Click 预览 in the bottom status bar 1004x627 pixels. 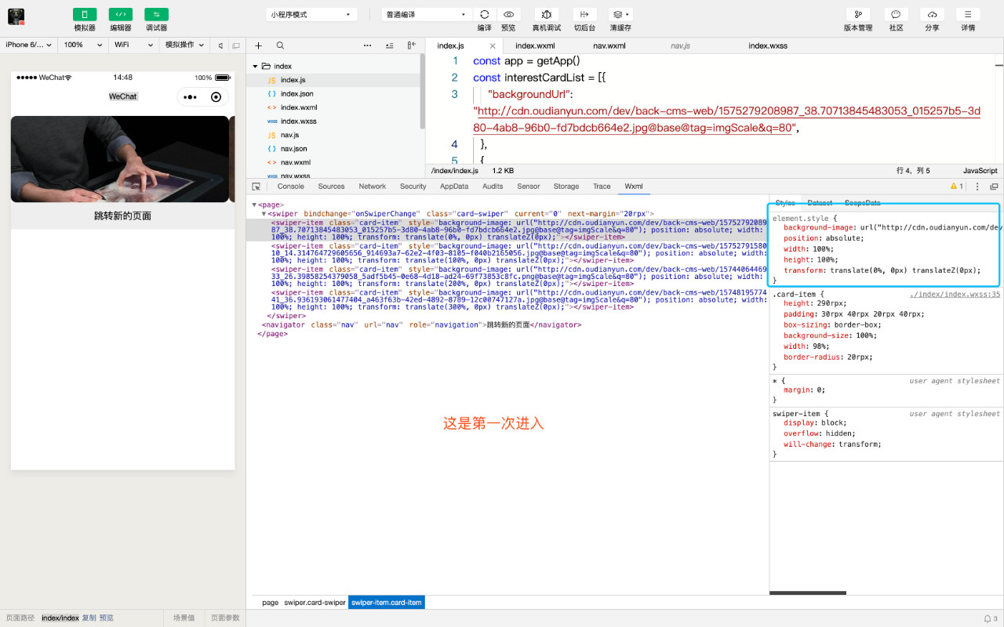pos(107,618)
